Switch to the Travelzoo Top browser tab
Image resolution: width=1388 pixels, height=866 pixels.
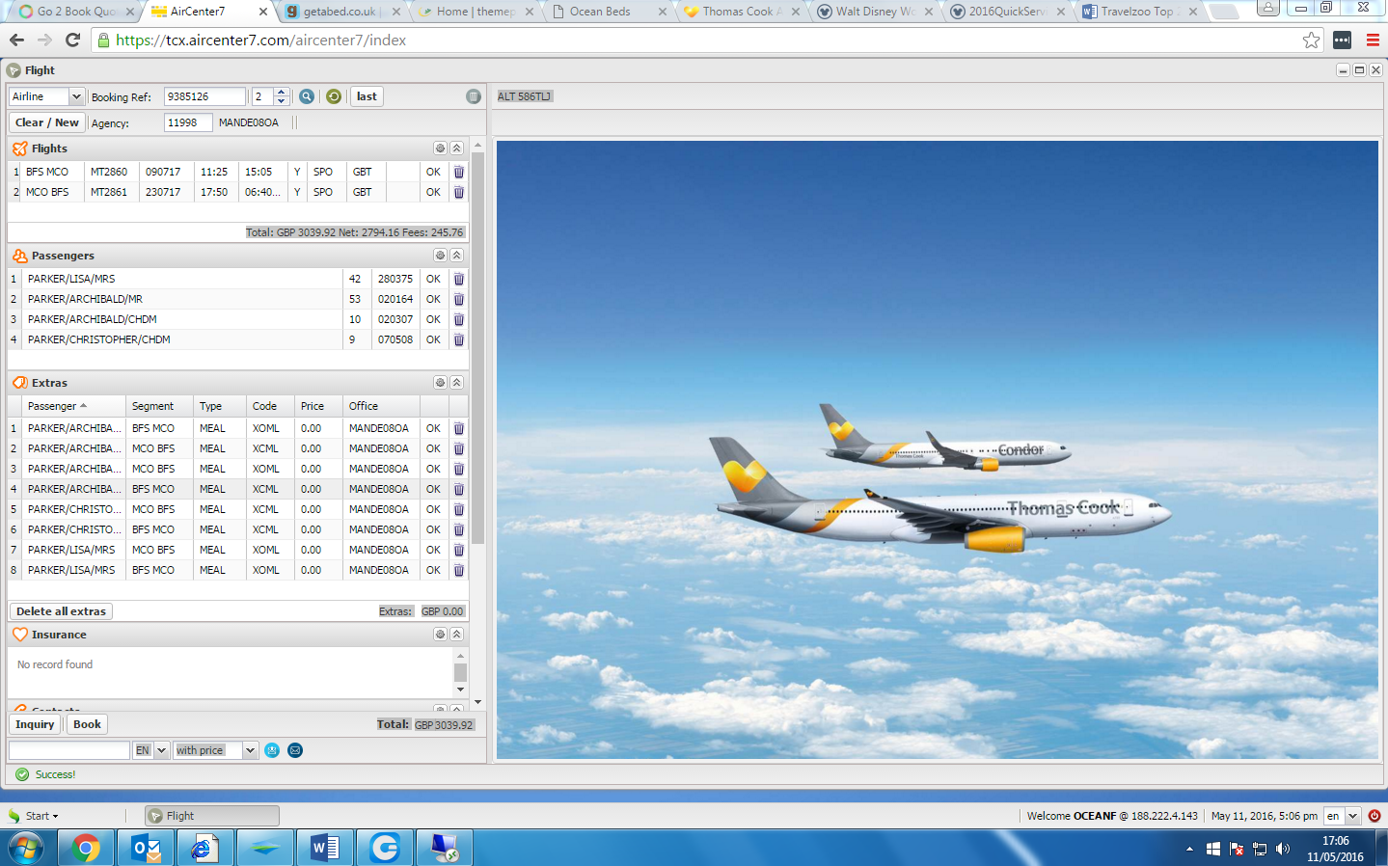(x=1140, y=12)
